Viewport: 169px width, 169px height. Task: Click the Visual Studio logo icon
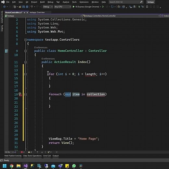[x=3, y=2]
